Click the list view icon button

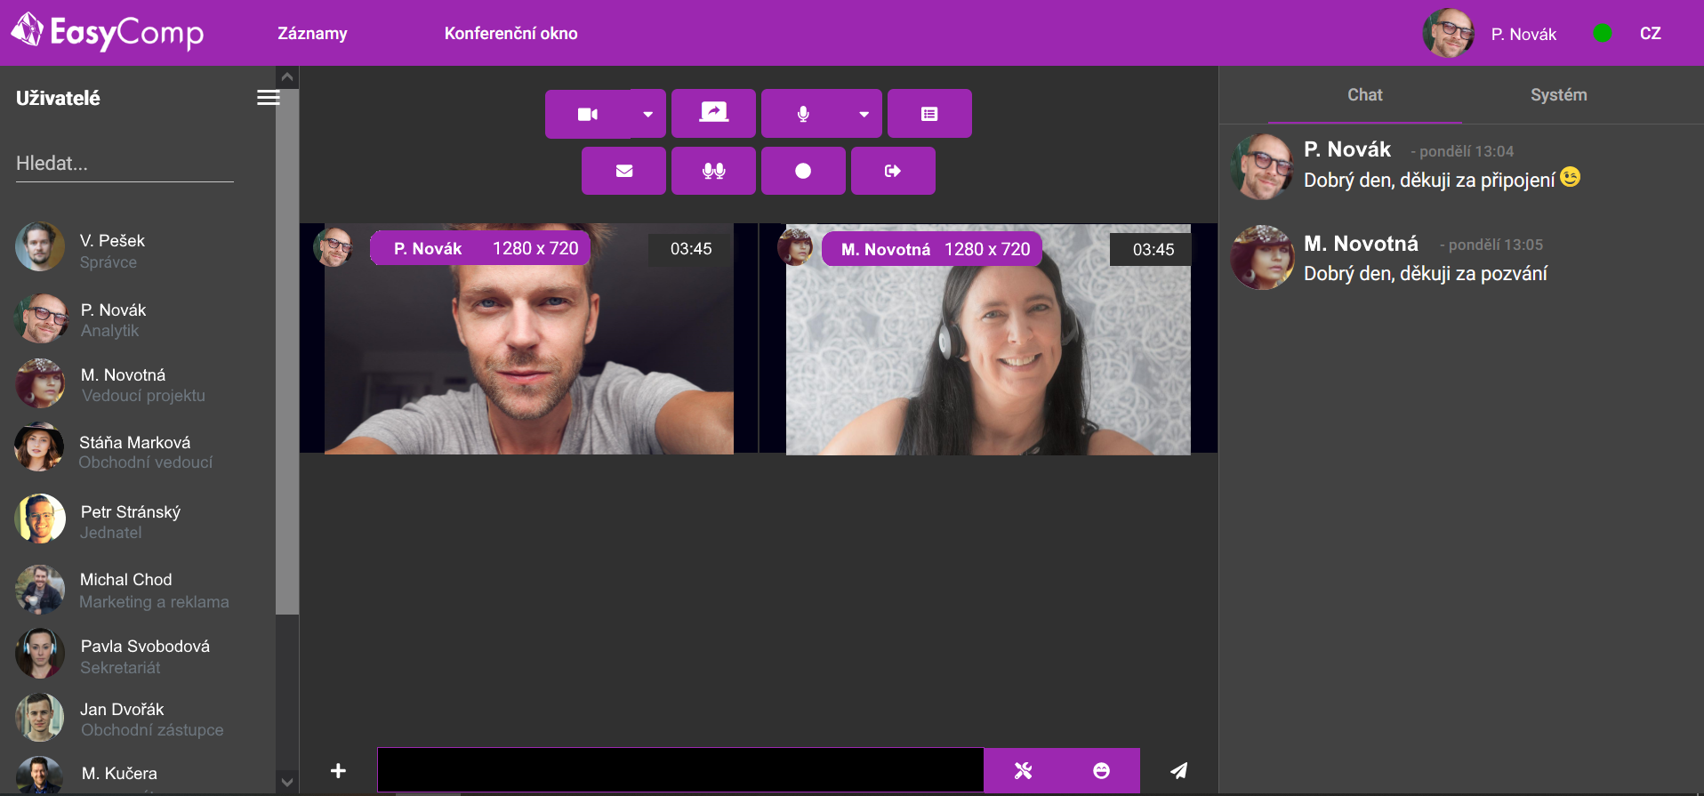click(x=929, y=114)
